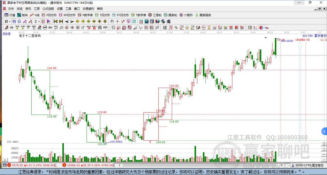Open the 9P四方形 tool
Image resolution: width=327 pixels, height=175 pixels.
(x=67, y=15)
